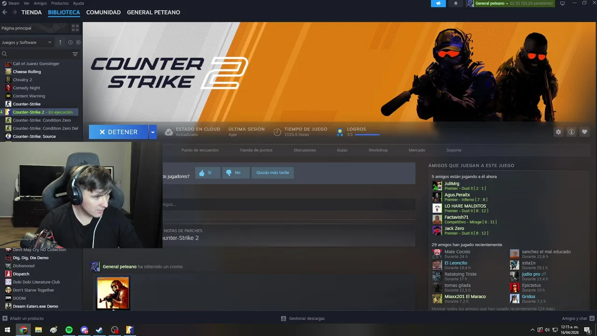597x336 pixels.
Task: Open Tienda de puntos tab
Action: [256, 150]
